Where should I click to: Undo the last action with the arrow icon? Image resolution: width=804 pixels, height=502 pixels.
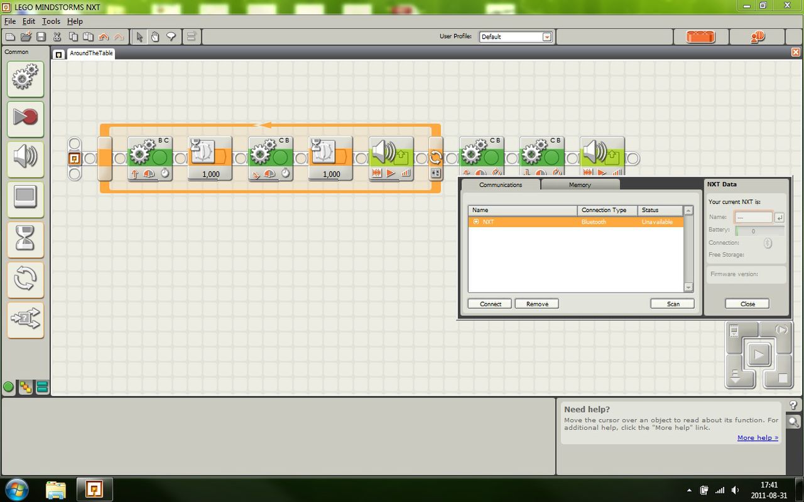click(x=104, y=37)
